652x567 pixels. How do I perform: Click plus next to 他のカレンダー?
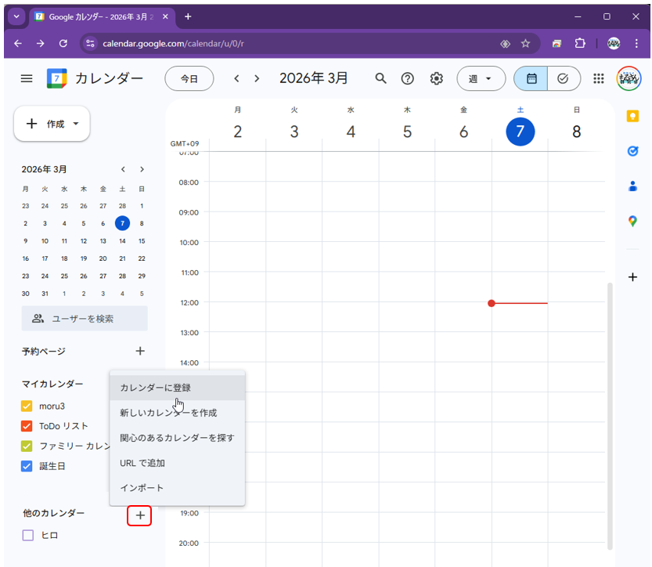pos(139,515)
